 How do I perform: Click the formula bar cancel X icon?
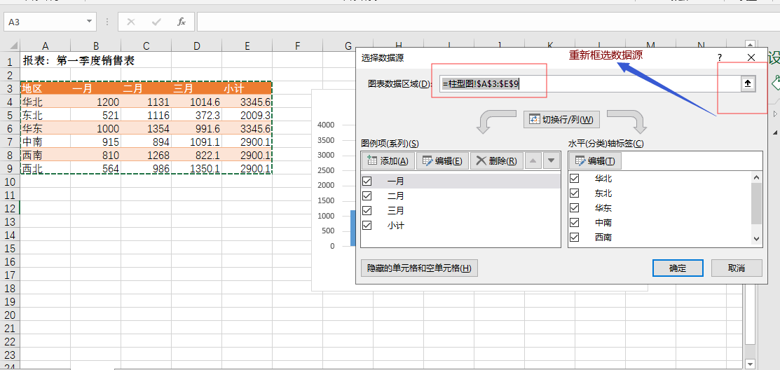[x=131, y=22]
